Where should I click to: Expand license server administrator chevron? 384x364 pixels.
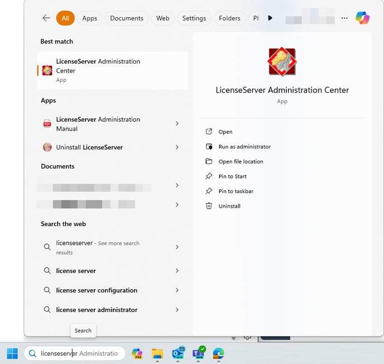tap(177, 310)
